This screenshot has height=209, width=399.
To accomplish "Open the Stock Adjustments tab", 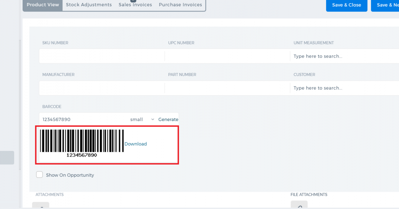I will (x=89, y=5).
